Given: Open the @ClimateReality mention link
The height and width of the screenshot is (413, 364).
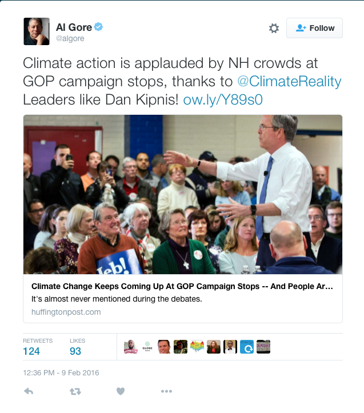Looking at the screenshot, I should point(289,81).
